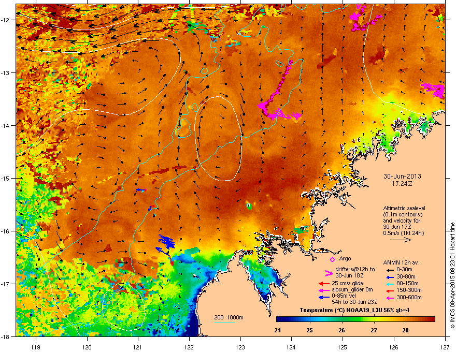The height and width of the screenshot is (352, 456).
Task: Click the '300-600m' depth label
Action: pyautogui.click(x=409, y=298)
